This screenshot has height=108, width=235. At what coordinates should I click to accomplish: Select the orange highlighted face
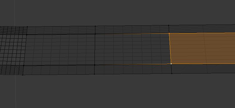[x=202, y=48]
